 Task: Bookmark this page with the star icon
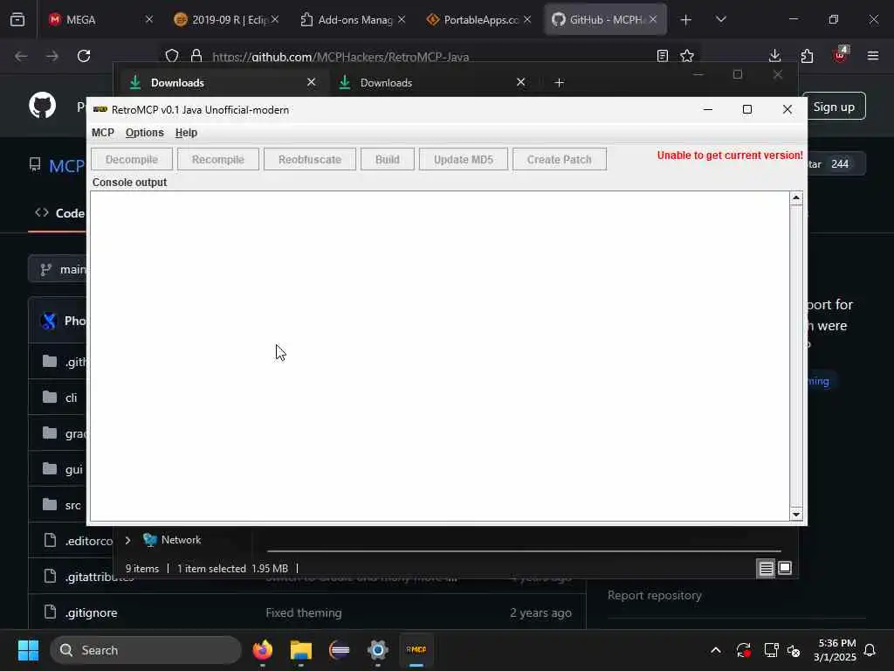pyautogui.click(x=687, y=56)
